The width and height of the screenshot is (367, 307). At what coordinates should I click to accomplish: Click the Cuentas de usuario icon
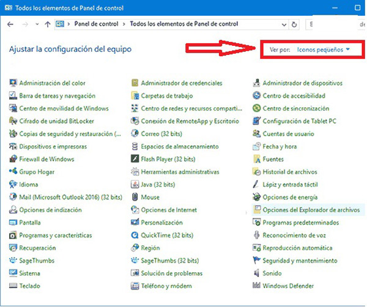pos(256,134)
